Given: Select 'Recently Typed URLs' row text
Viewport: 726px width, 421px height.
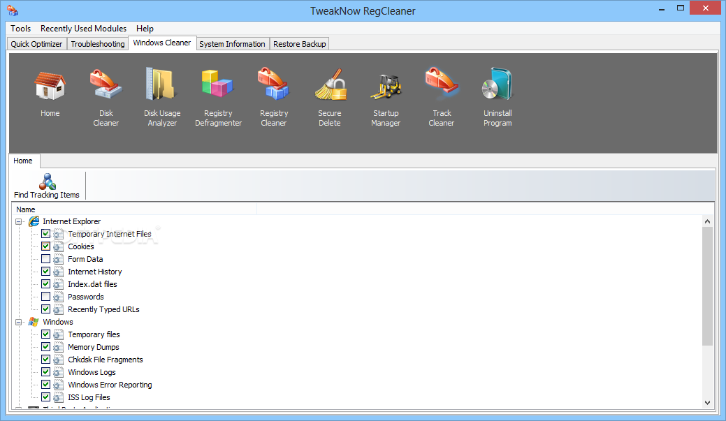Looking at the screenshot, I should pyautogui.click(x=103, y=309).
